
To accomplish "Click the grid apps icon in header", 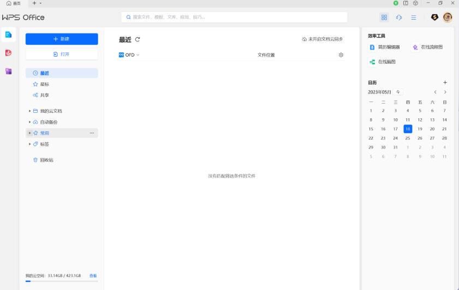I will click(x=384, y=17).
